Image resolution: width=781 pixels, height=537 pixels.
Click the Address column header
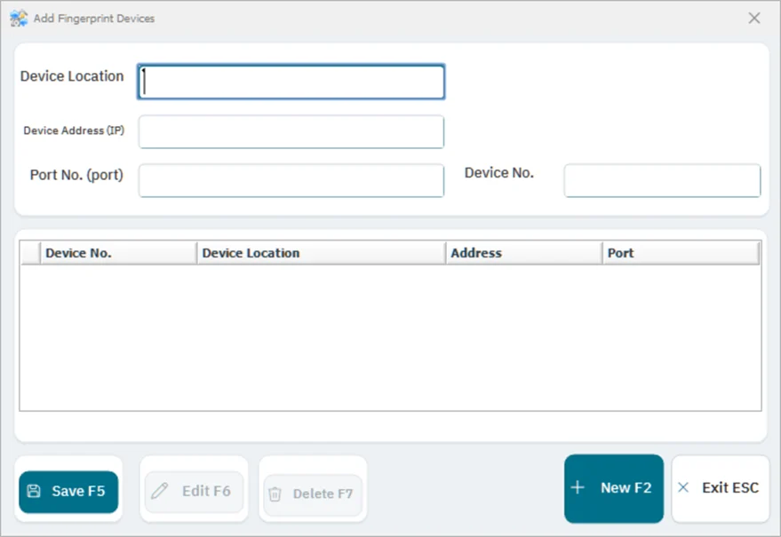tap(524, 253)
